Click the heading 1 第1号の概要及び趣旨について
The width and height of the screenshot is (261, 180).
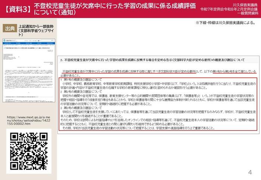82,79
